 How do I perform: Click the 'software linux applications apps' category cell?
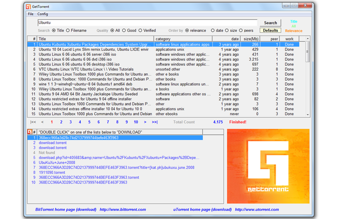click(182, 44)
